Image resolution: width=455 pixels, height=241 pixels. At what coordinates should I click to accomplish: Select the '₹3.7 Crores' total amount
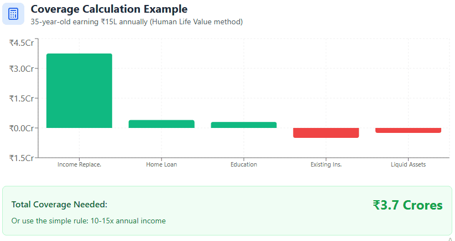[407, 205]
